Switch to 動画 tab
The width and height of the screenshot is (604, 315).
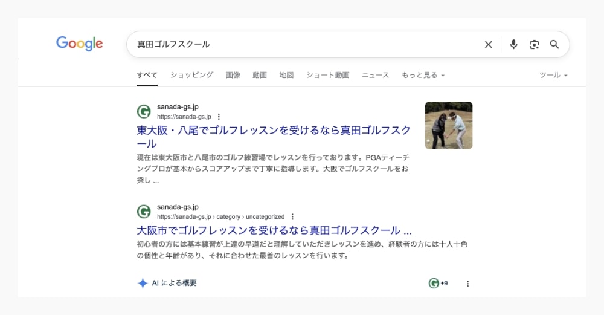click(260, 75)
